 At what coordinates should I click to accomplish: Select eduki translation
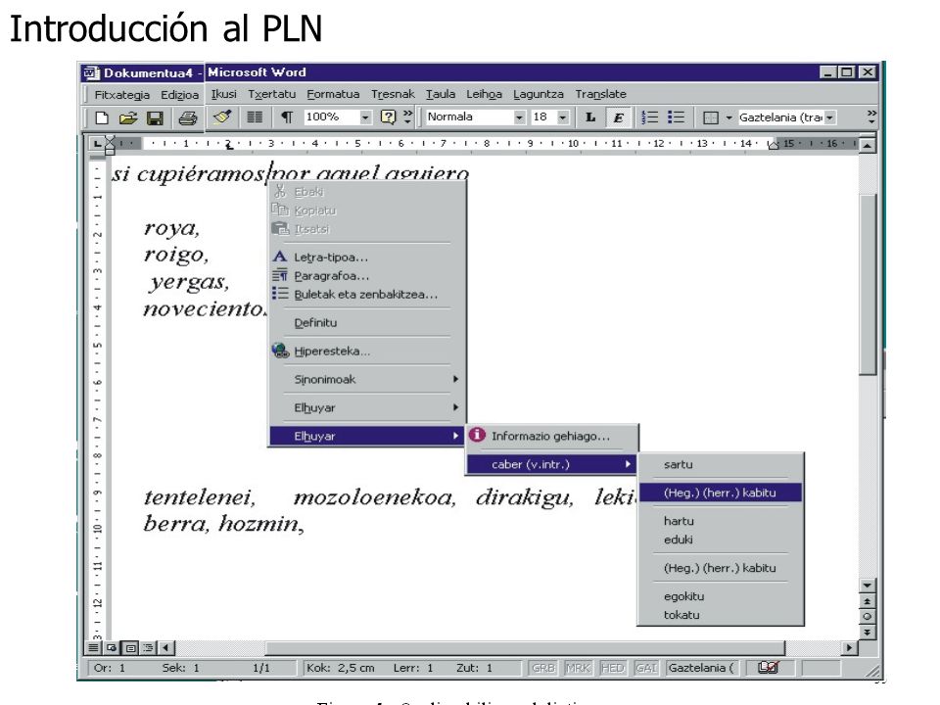coord(721,540)
